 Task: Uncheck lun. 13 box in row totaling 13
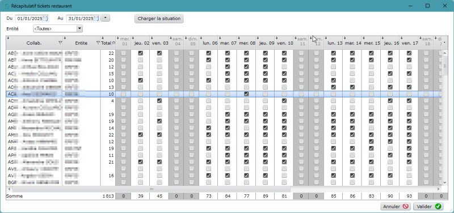(x=333, y=87)
